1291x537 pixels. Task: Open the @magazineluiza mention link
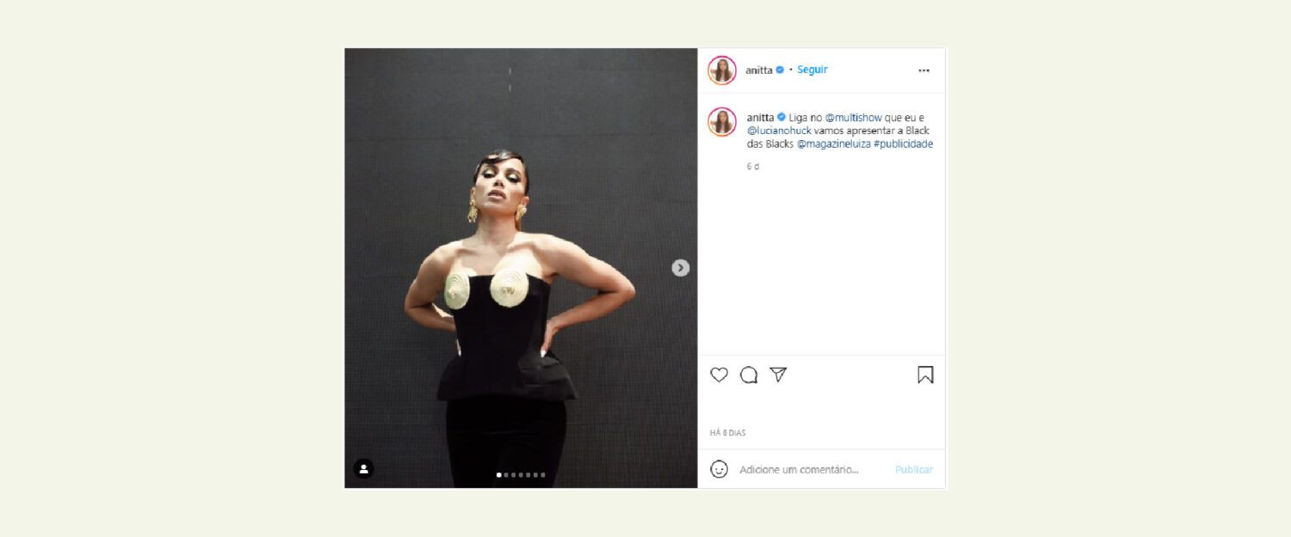tap(833, 144)
